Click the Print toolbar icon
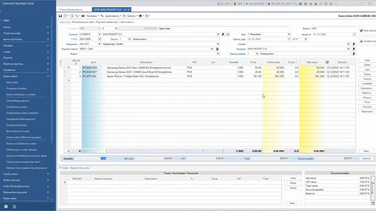 (x=140, y=16)
